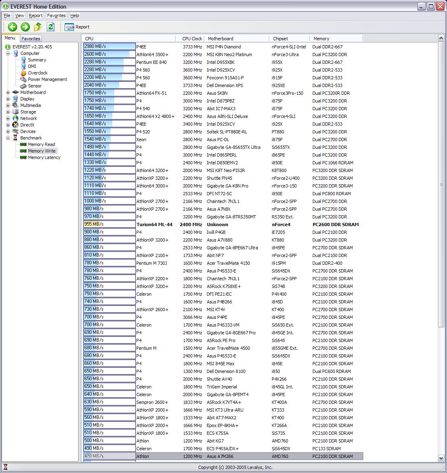The width and height of the screenshot is (447, 473).
Task: Select the Computer icon in the tree
Action: (16, 53)
